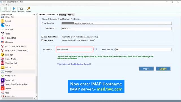This screenshot has width=181, height=102.
Task: Switch to the Backup tab
Action: pos(63,15)
